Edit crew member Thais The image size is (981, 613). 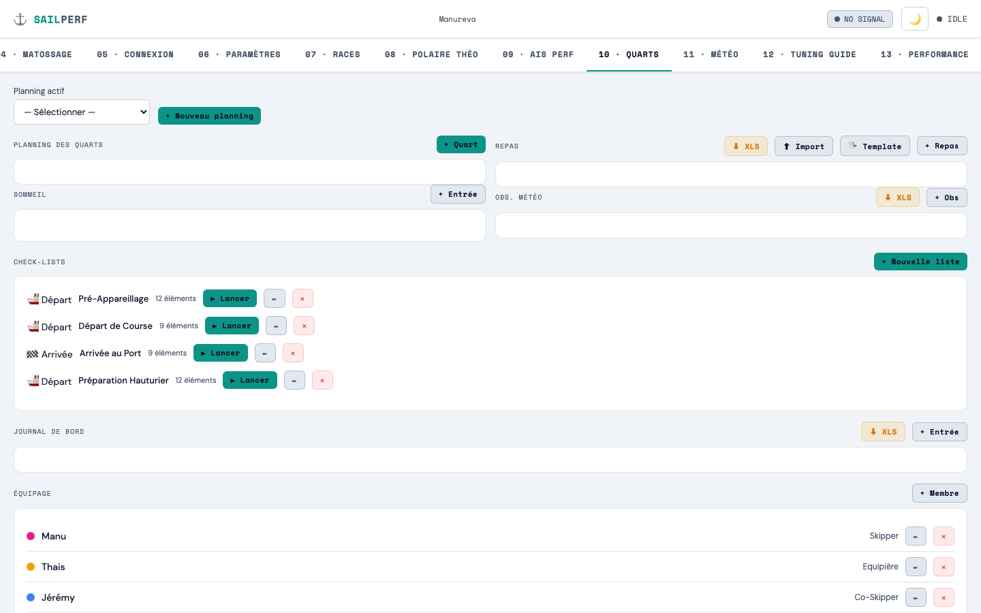(916, 567)
